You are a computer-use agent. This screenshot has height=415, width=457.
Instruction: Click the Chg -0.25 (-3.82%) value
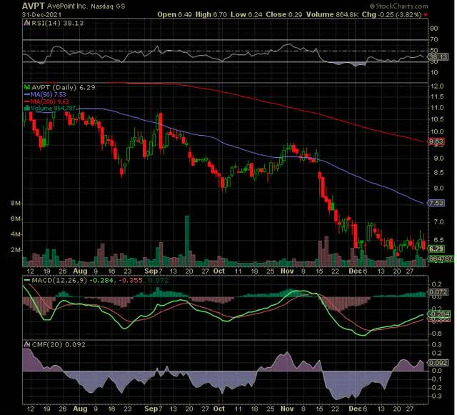coord(392,14)
